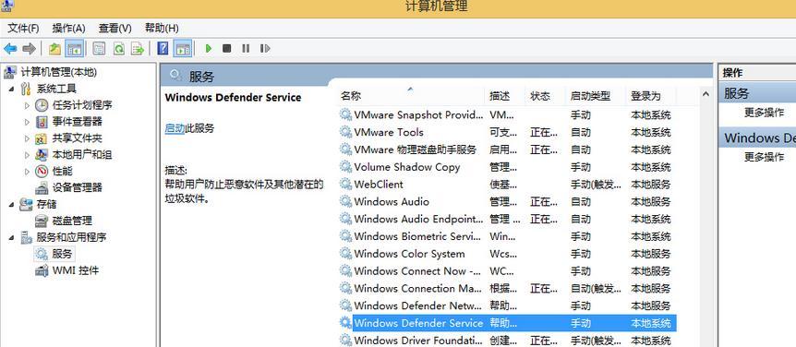Screen dimensions: 796x347
Task: Select 事件查看器 in the tree
Action: [78, 122]
